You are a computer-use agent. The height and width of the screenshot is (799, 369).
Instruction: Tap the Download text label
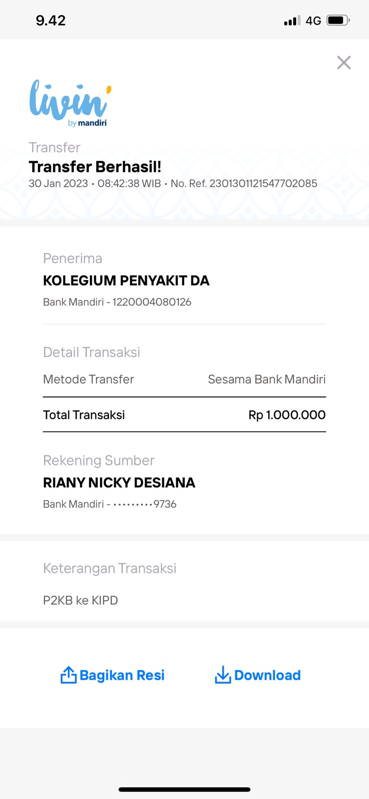(x=268, y=675)
